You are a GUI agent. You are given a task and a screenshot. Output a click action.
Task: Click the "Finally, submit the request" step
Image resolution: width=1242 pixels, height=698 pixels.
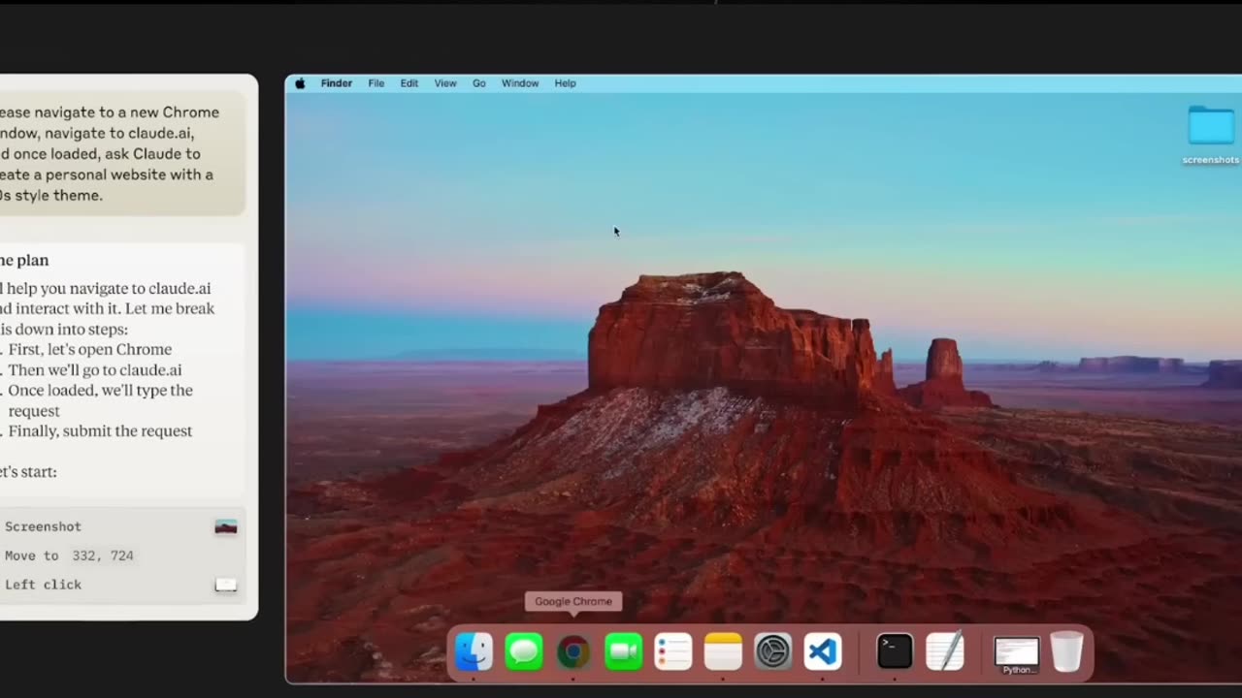click(x=100, y=430)
